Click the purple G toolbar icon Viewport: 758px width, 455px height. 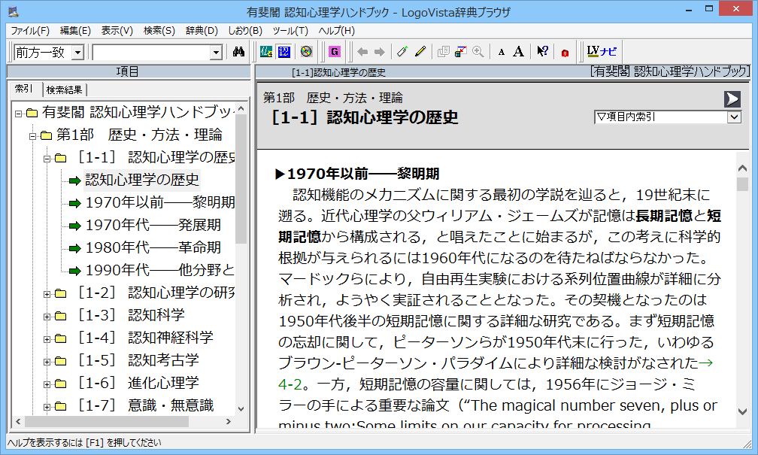click(x=335, y=52)
